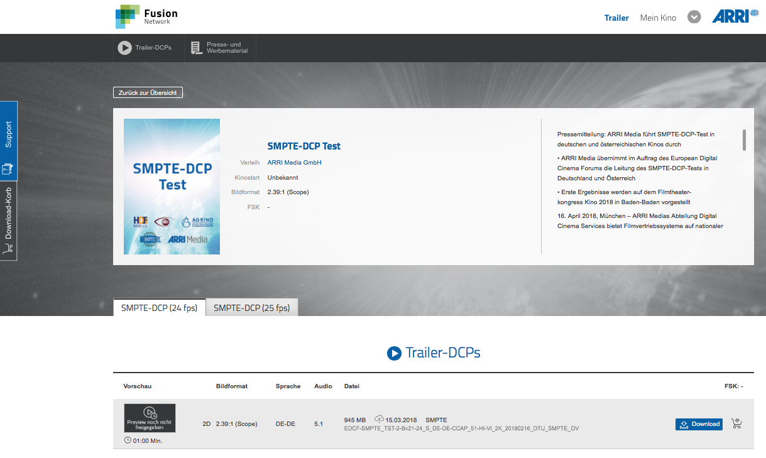
Task: Click Zurück zur Übersicht button
Action: coord(148,92)
